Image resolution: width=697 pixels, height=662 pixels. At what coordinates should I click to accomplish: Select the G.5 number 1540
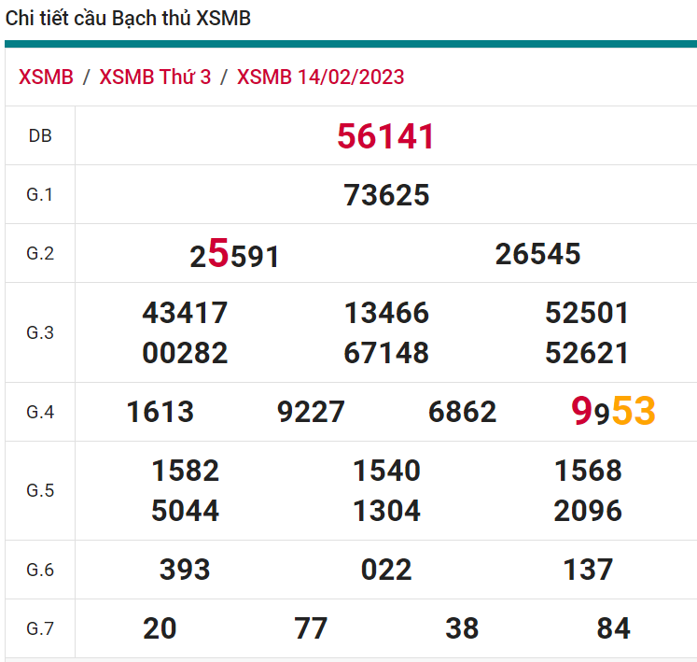coord(386,471)
